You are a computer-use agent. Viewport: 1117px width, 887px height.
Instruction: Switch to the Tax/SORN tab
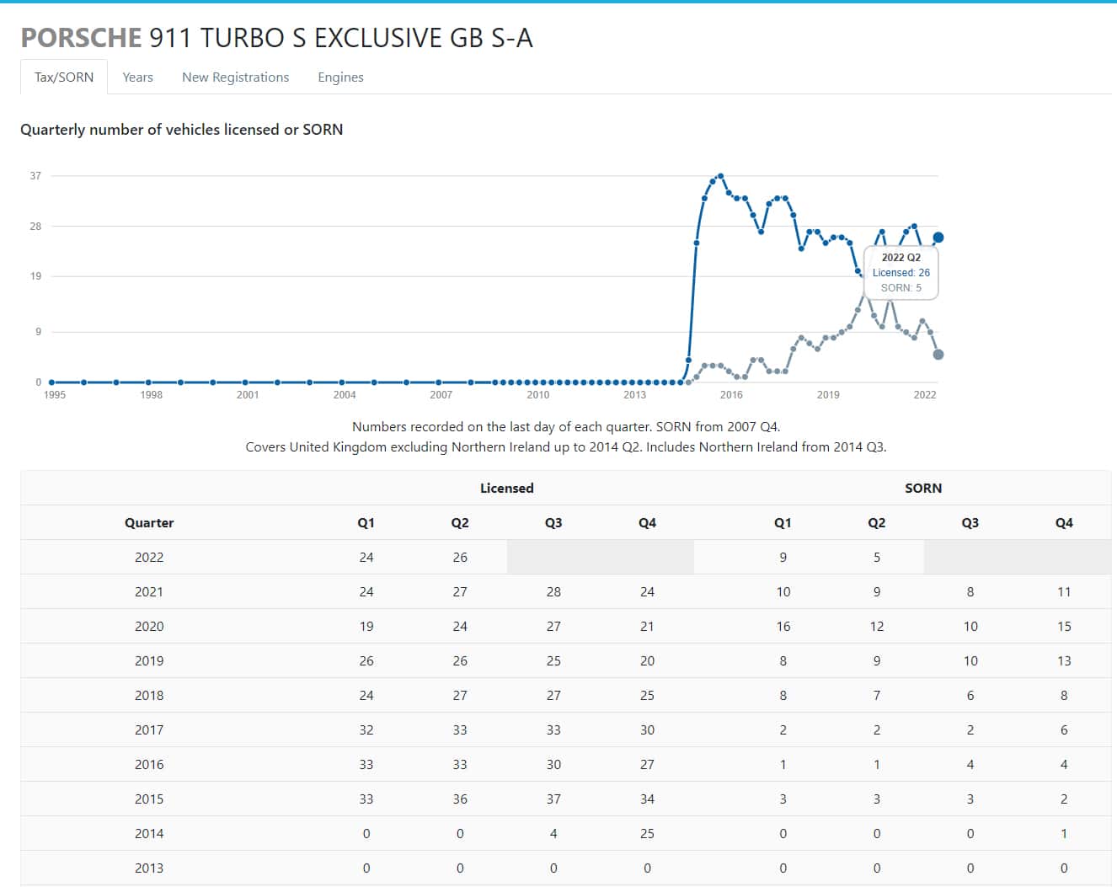point(64,77)
